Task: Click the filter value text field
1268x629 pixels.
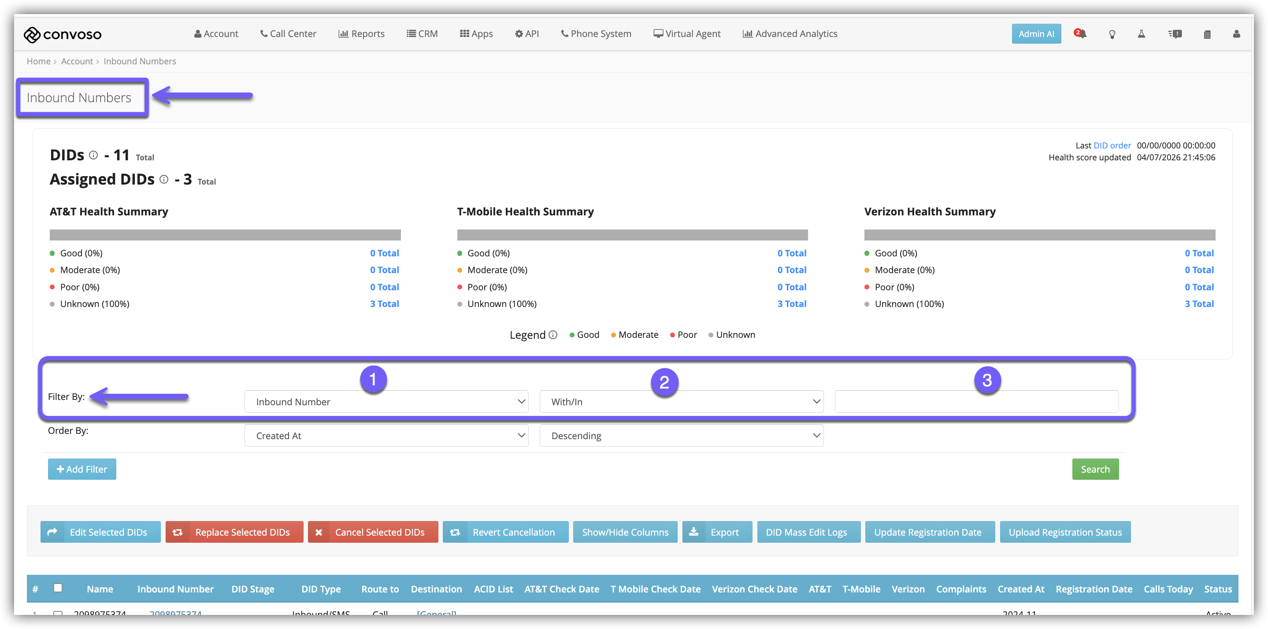Action: [x=977, y=402]
